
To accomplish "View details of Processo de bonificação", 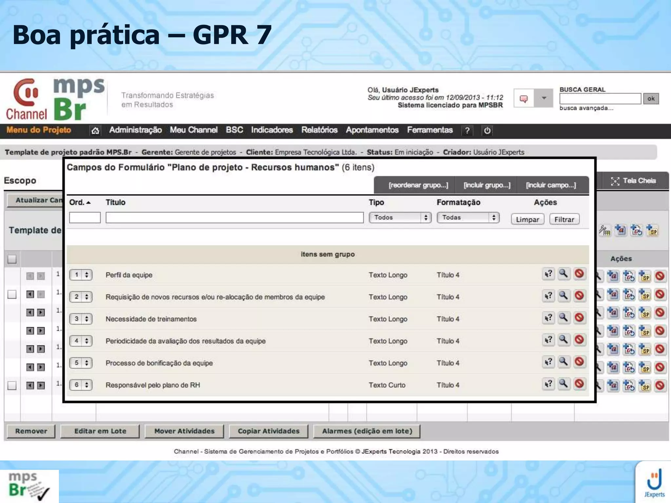I will tap(564, 362).
